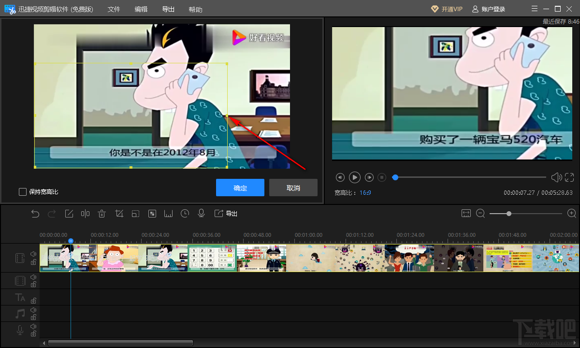Mute the main video track speaker
Screen dimensions: 580x348
point(33,254)
